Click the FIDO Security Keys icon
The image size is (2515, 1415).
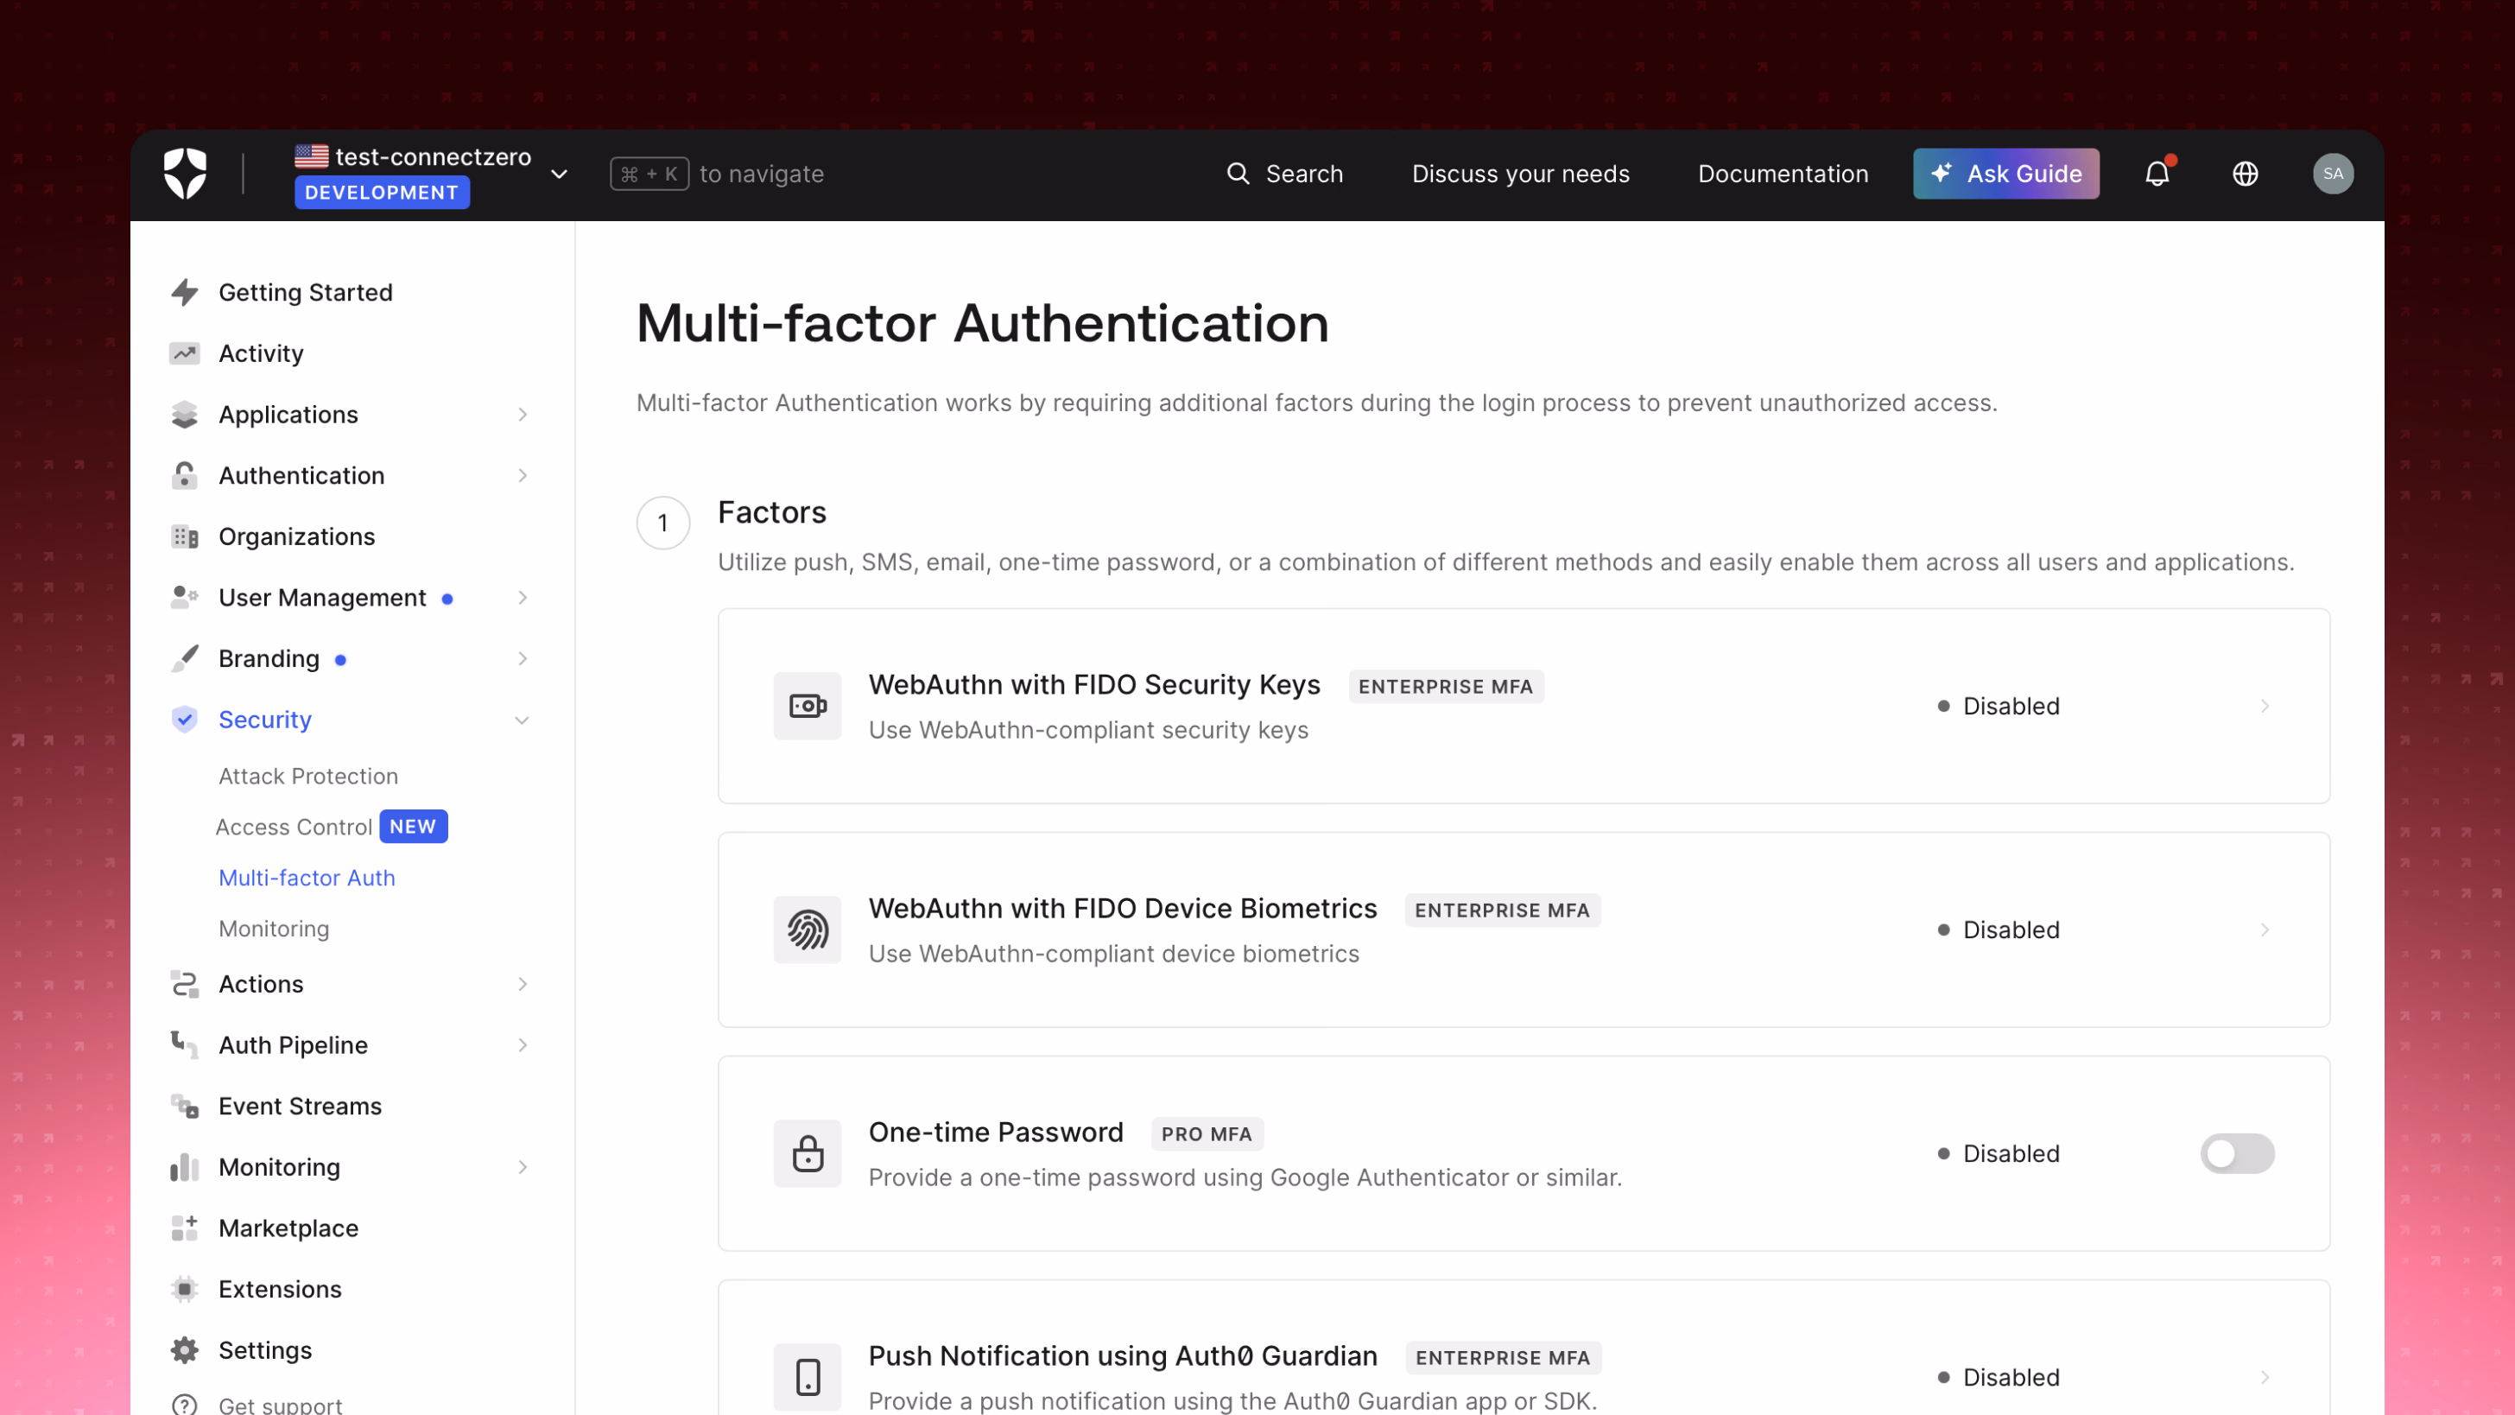[x=808, y=706]
